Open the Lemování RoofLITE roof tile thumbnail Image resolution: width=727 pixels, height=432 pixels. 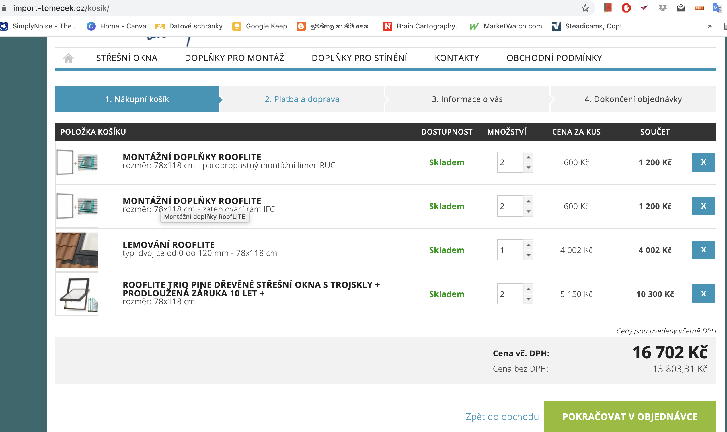click(x=77, y=250)
